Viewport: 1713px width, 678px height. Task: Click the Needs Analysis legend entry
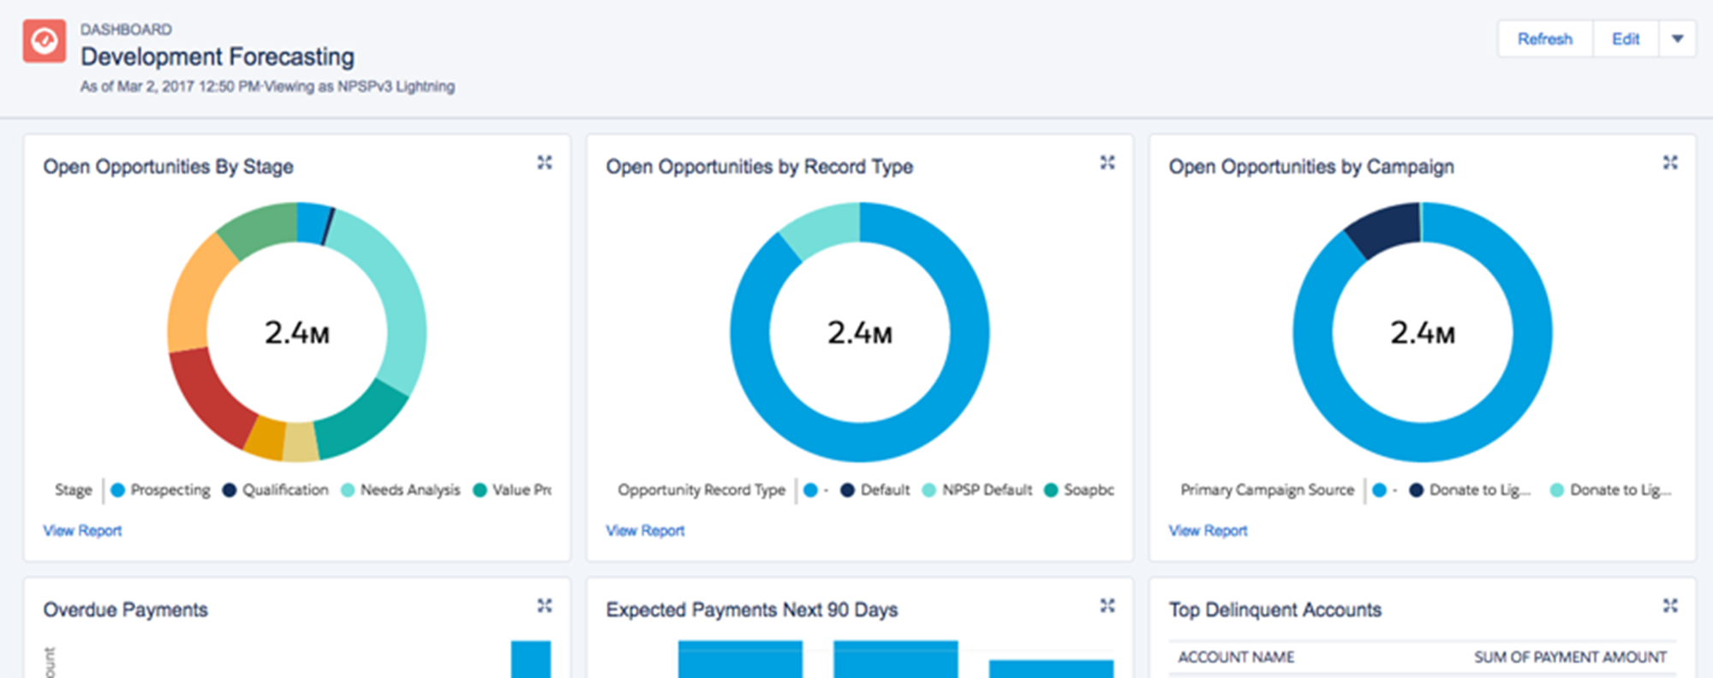(409, 491)
